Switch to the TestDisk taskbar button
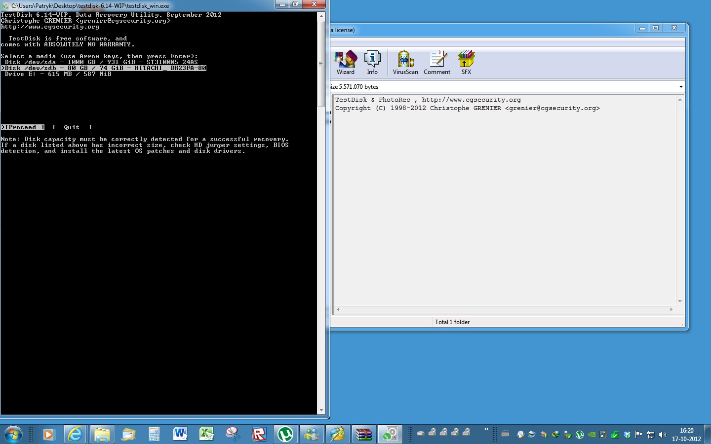 click(390, 434)
